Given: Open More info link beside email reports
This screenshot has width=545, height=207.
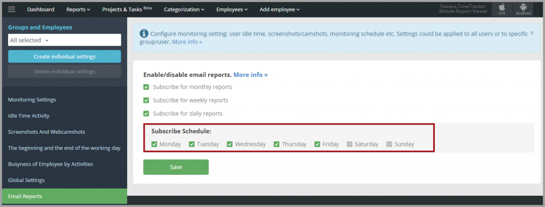Looking at the screenshot, I should point(251,74).
